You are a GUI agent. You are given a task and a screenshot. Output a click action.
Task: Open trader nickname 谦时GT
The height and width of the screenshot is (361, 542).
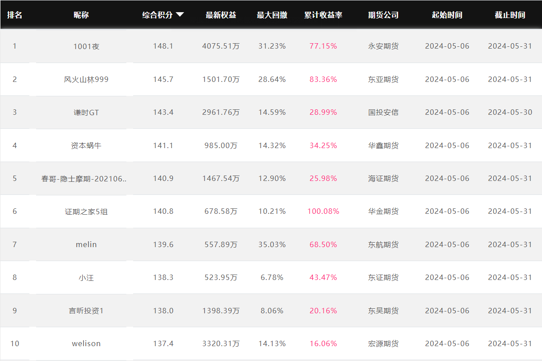click(x=86, y=113)
